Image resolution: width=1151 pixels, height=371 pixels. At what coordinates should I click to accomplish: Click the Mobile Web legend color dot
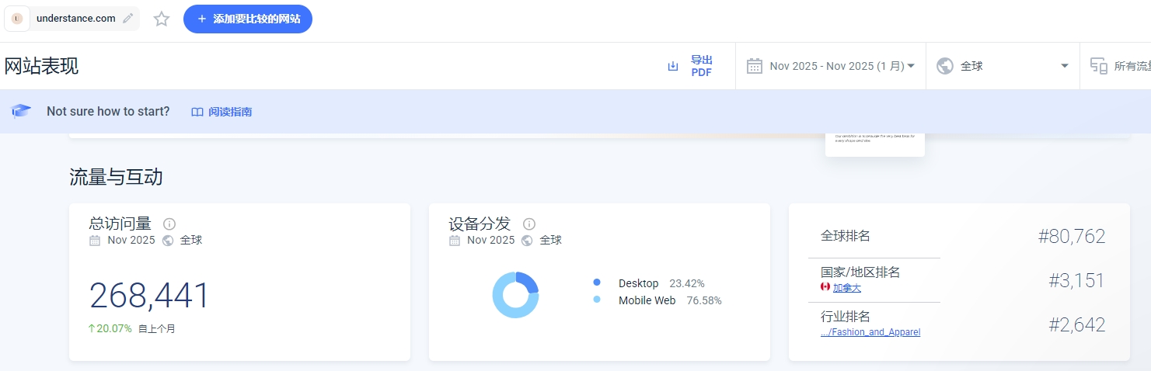coord(597,300)
